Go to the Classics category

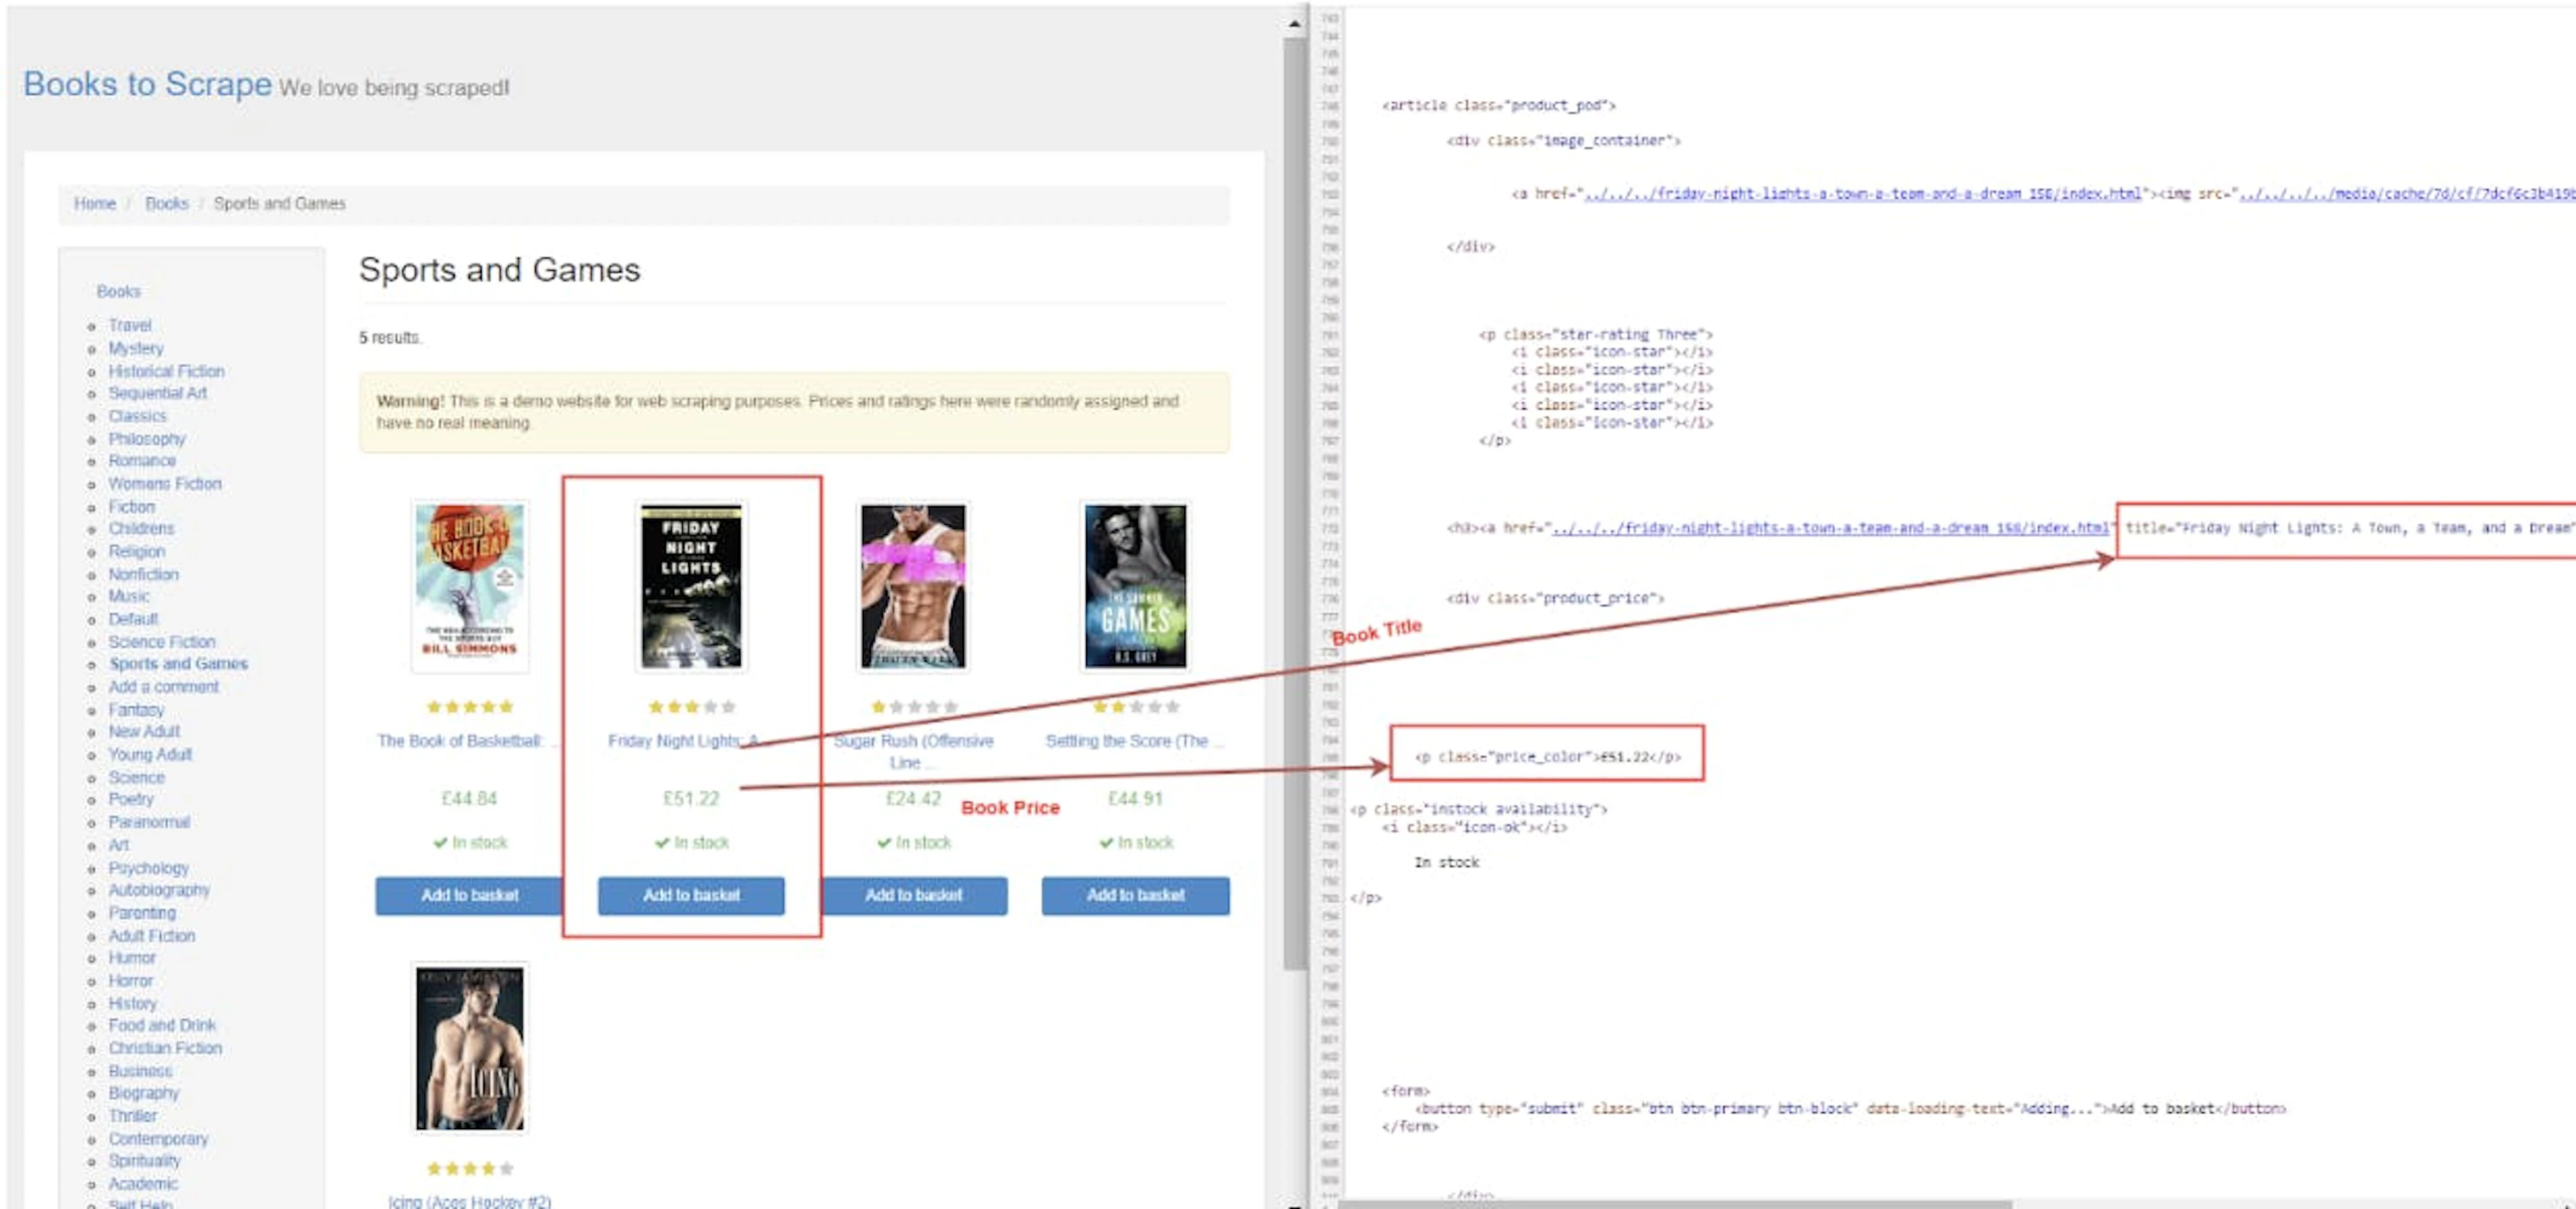coord(138,416)
